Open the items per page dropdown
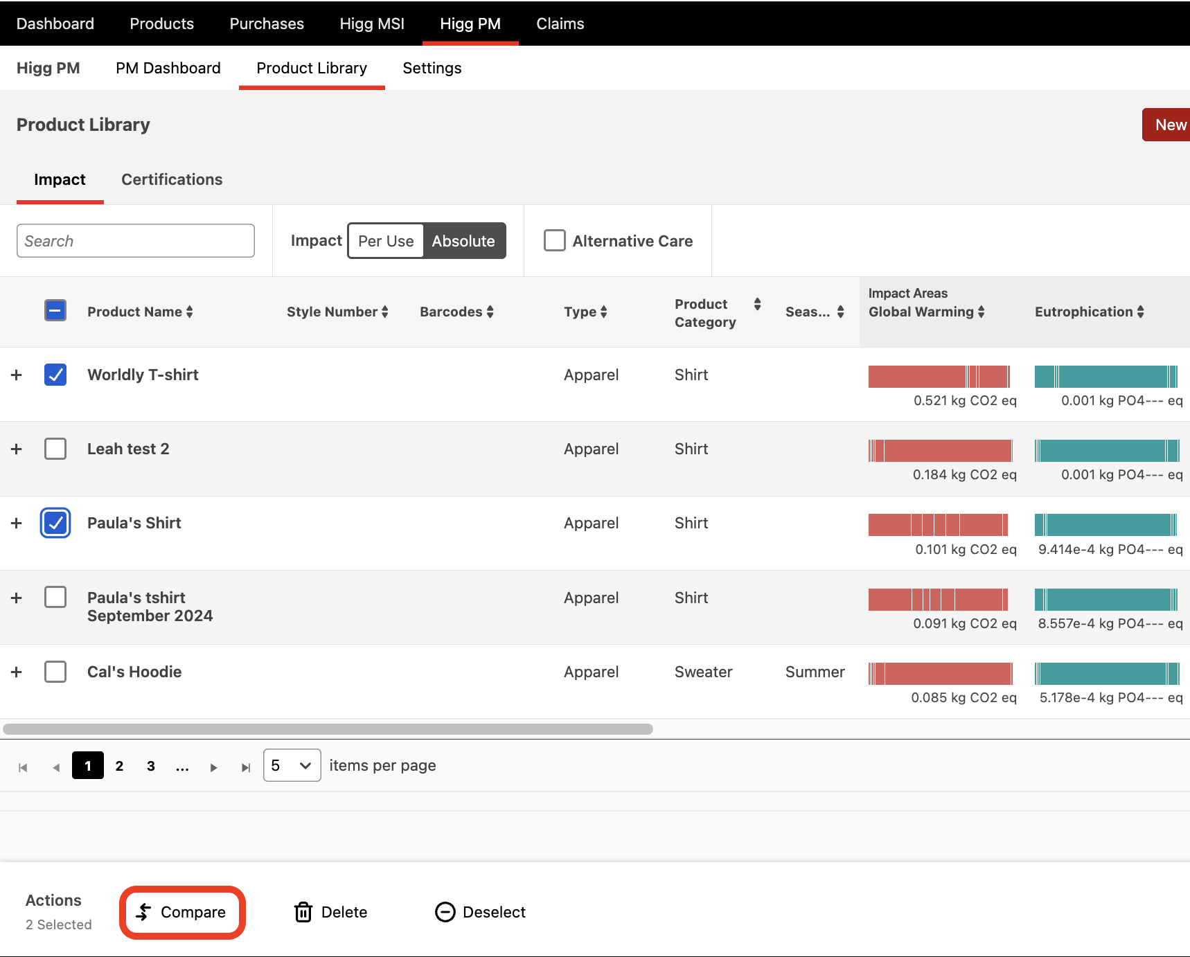This screenshot has height=957, width=1190. point(292,765)
